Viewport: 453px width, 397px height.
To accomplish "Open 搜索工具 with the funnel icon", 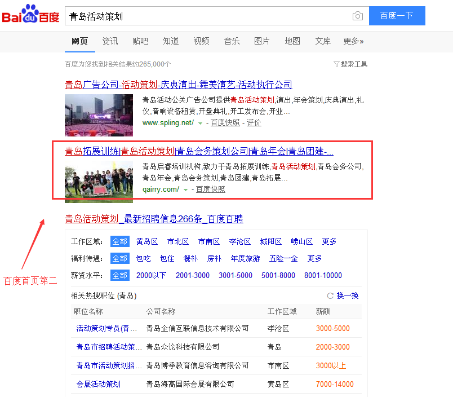I will 349,64.
